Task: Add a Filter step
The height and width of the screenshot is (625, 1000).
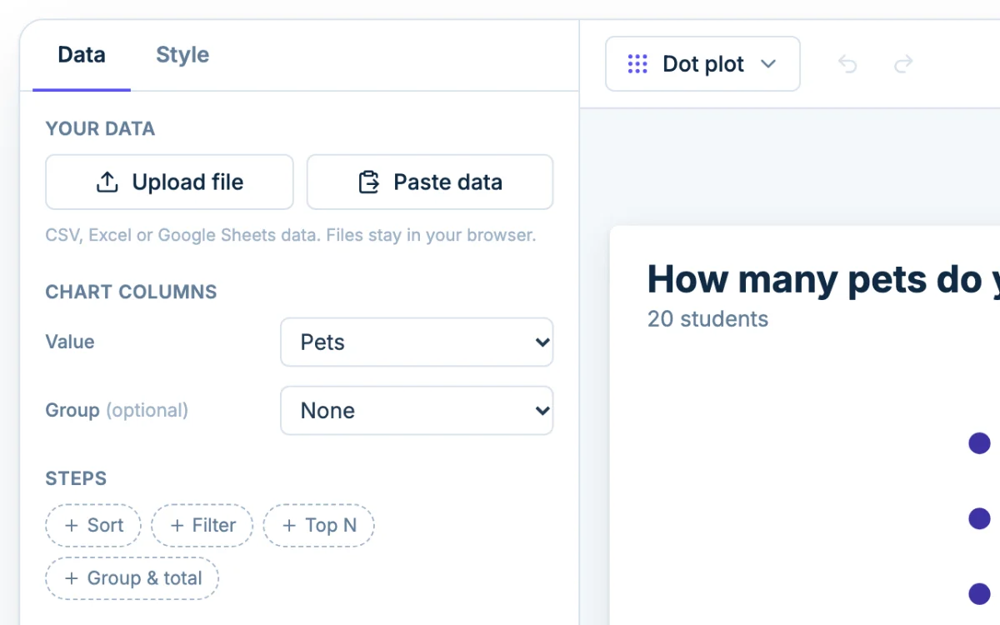Action: [202, 525]
